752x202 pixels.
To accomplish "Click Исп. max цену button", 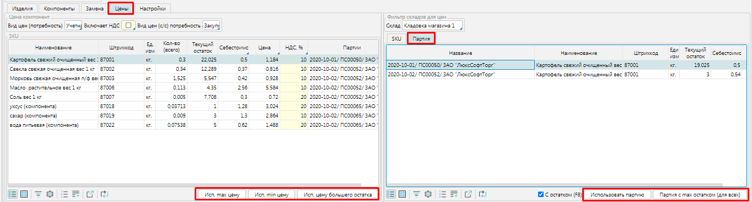I will click(222, 194).
